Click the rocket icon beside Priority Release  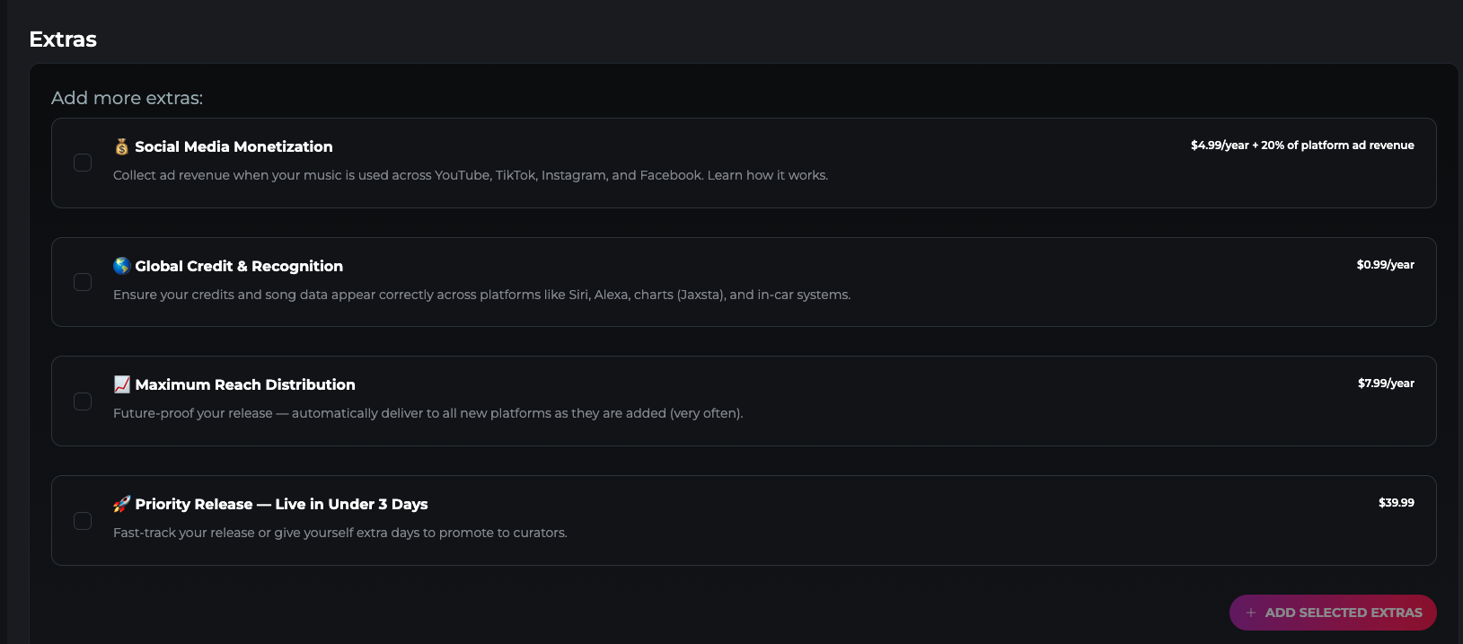pos(122,504)
